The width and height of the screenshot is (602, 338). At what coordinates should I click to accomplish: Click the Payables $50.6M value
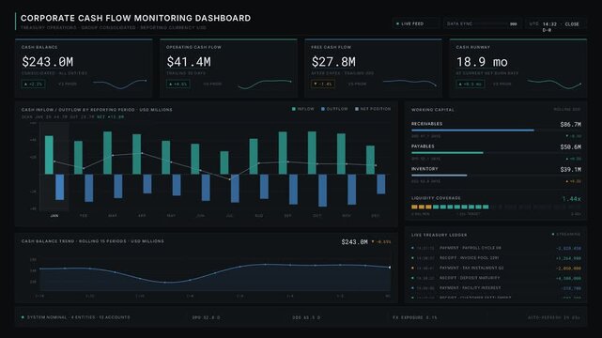570,147
